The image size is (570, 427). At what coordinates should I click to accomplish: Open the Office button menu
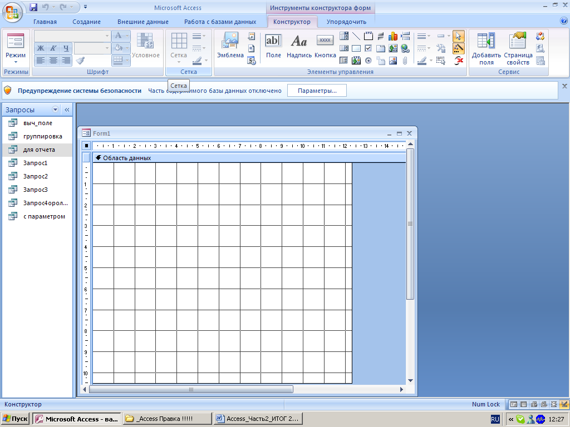(x=12, y=12)
